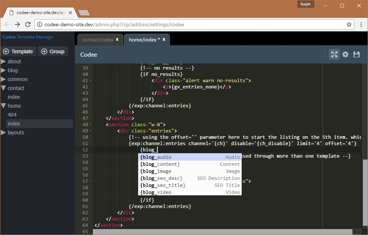The image size is (368, 235).
Task: Click the div class="entries" code line
Action: 147,131
